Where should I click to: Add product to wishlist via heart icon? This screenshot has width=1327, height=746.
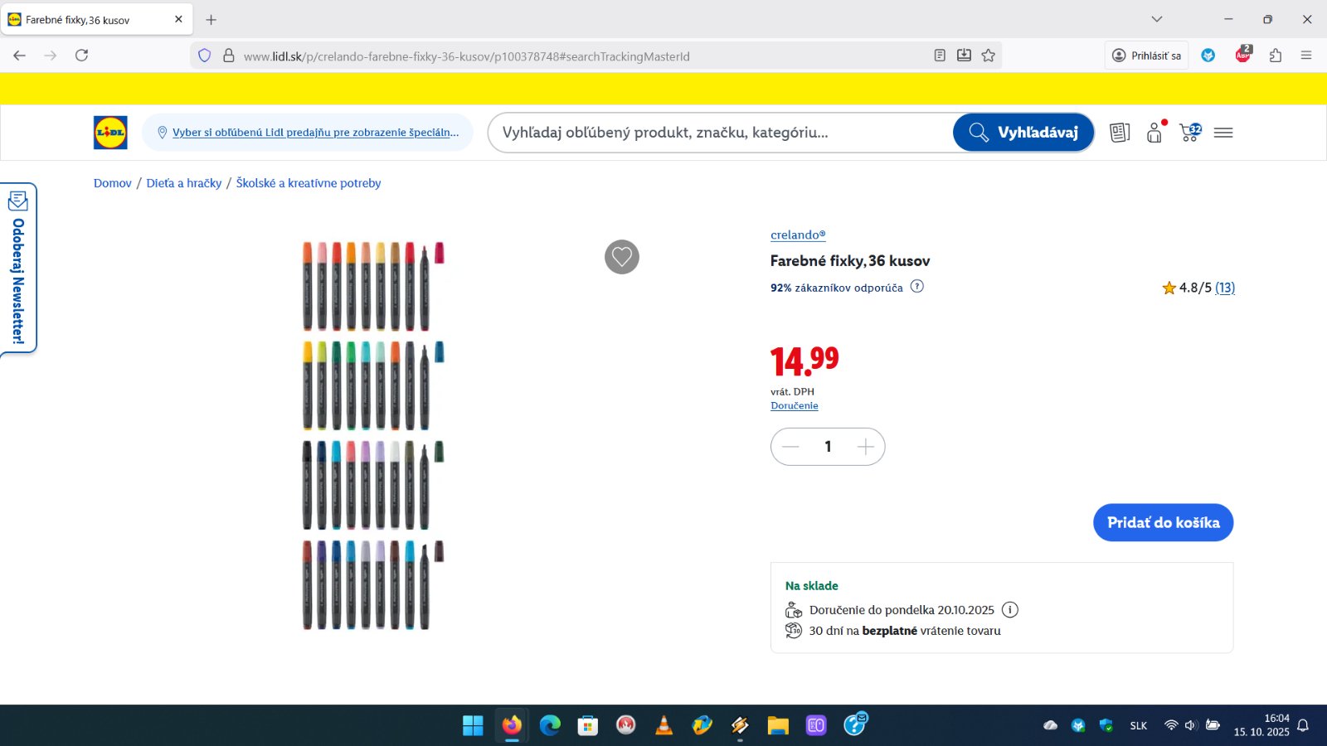622,257
